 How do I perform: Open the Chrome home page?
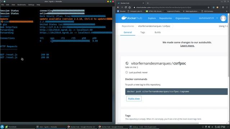(x=130, y=7)
